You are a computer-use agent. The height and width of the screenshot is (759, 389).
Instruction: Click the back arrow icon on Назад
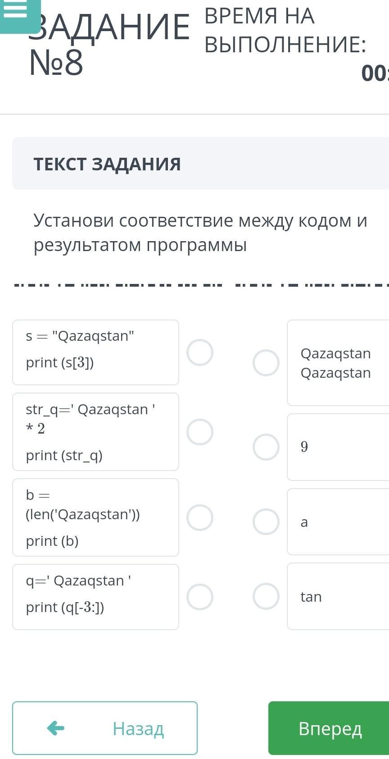[x=56, y=728]
